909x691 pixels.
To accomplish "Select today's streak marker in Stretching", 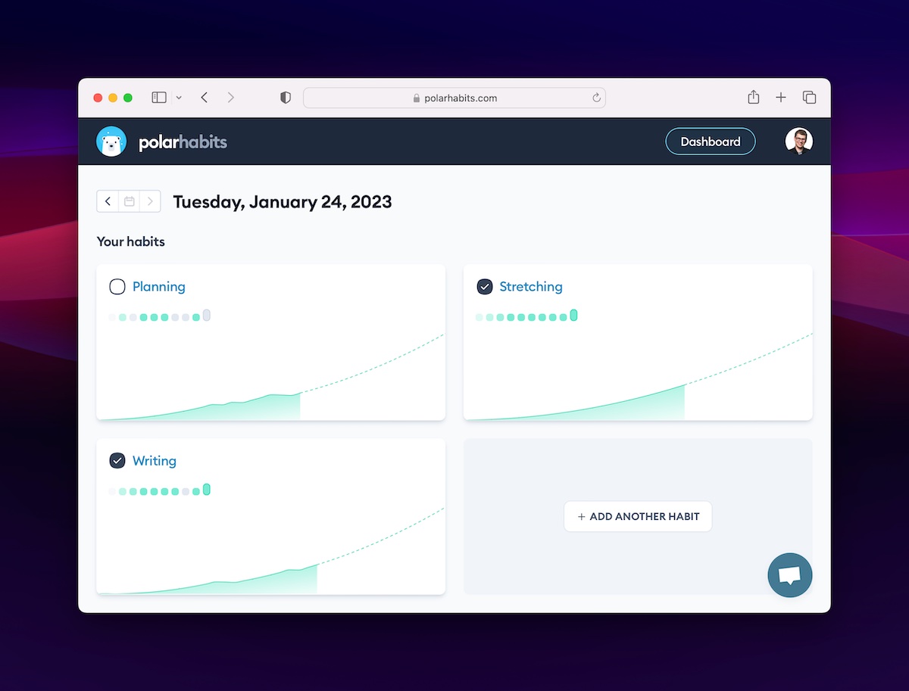I will point(573,315).
